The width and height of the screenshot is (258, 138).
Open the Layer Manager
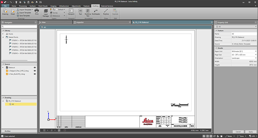[x=46, y=12]
